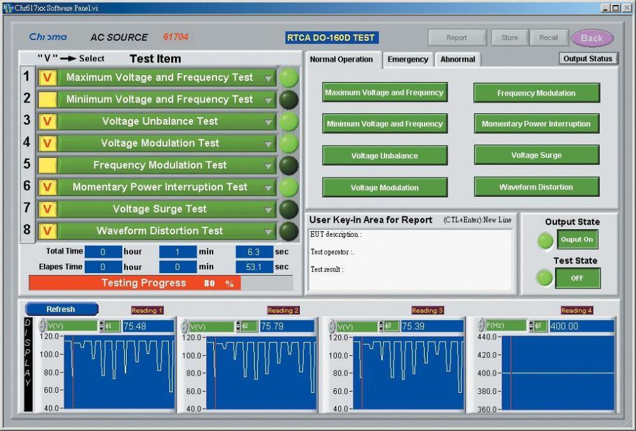Click the LED indicator for Maximum Voltage test

coord(289,78)
